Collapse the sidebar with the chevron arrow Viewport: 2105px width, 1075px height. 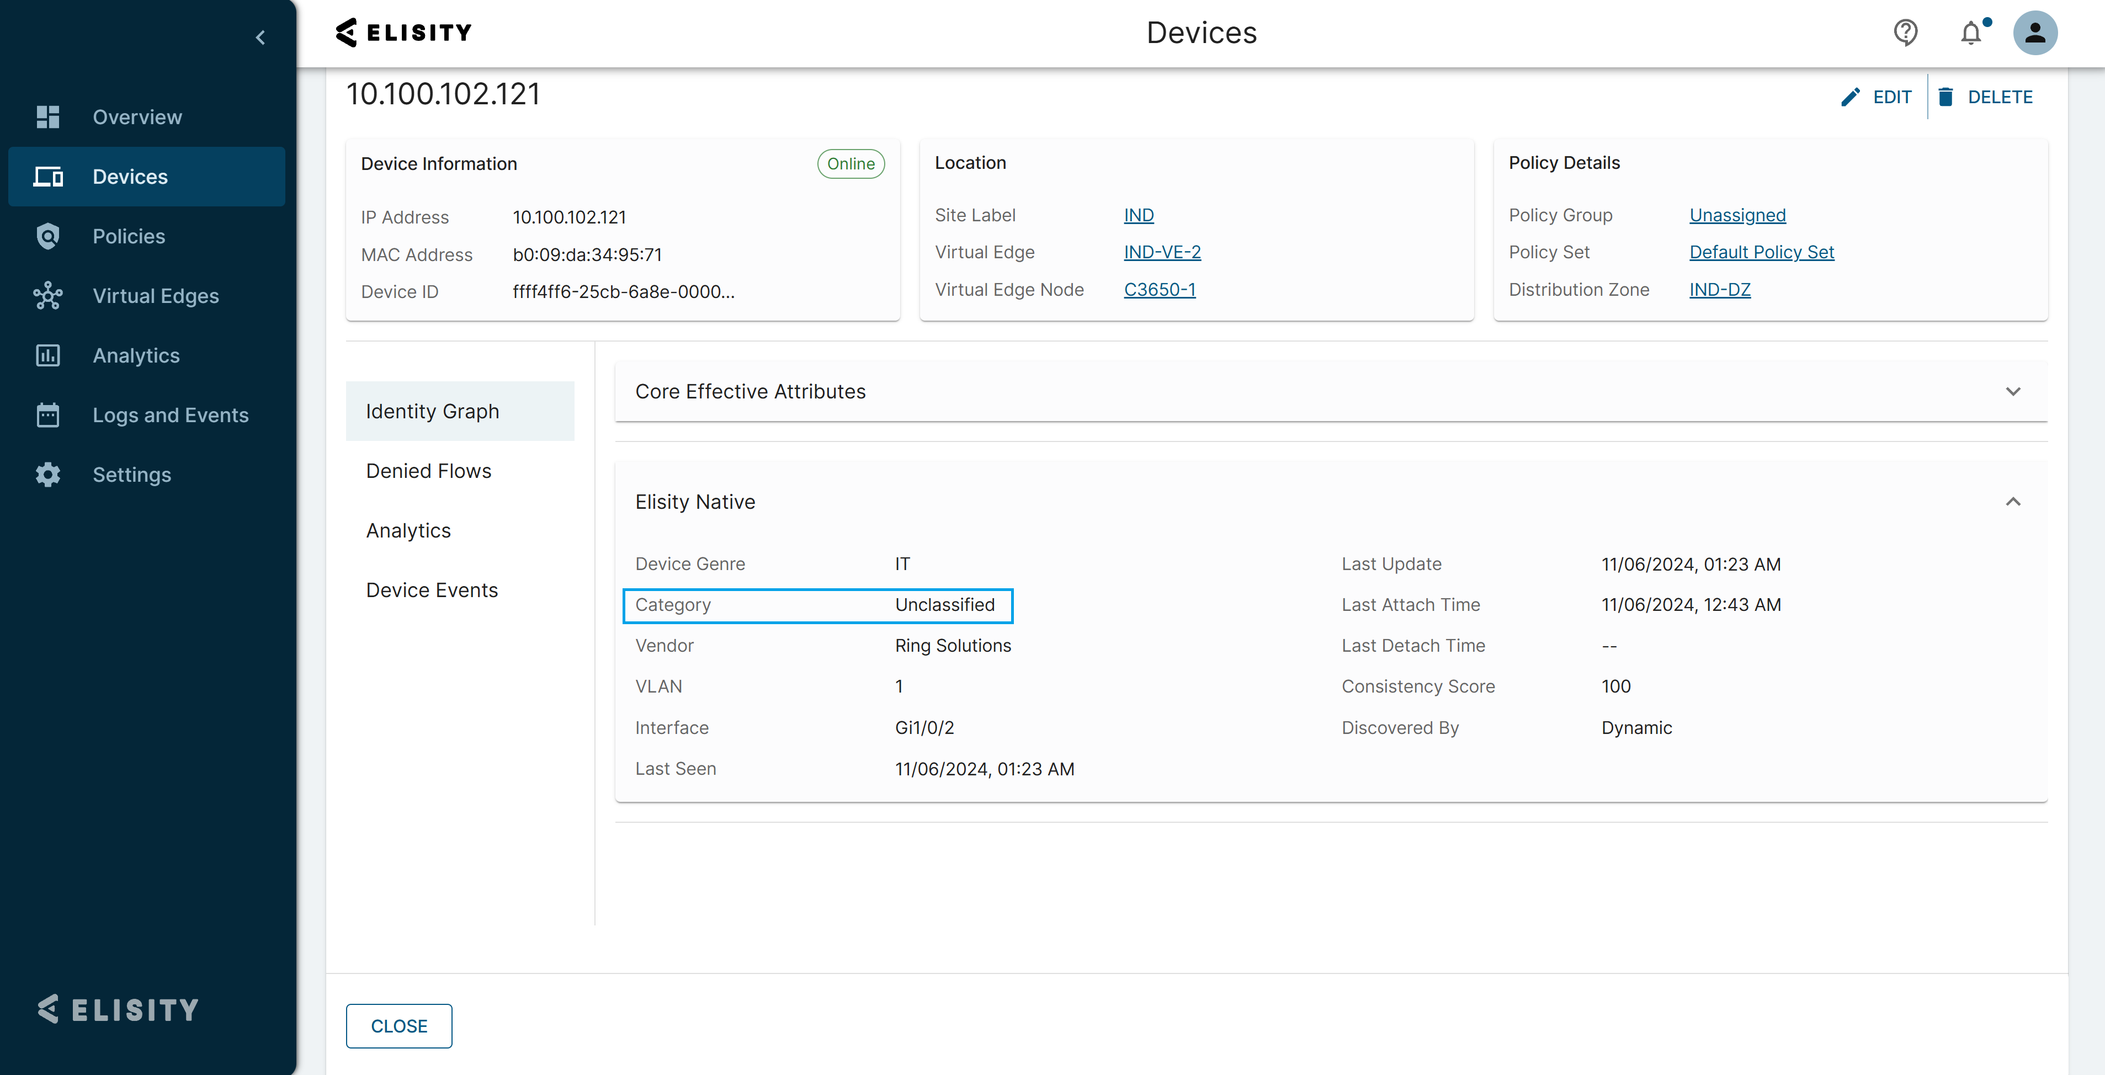tap(261, 38)
